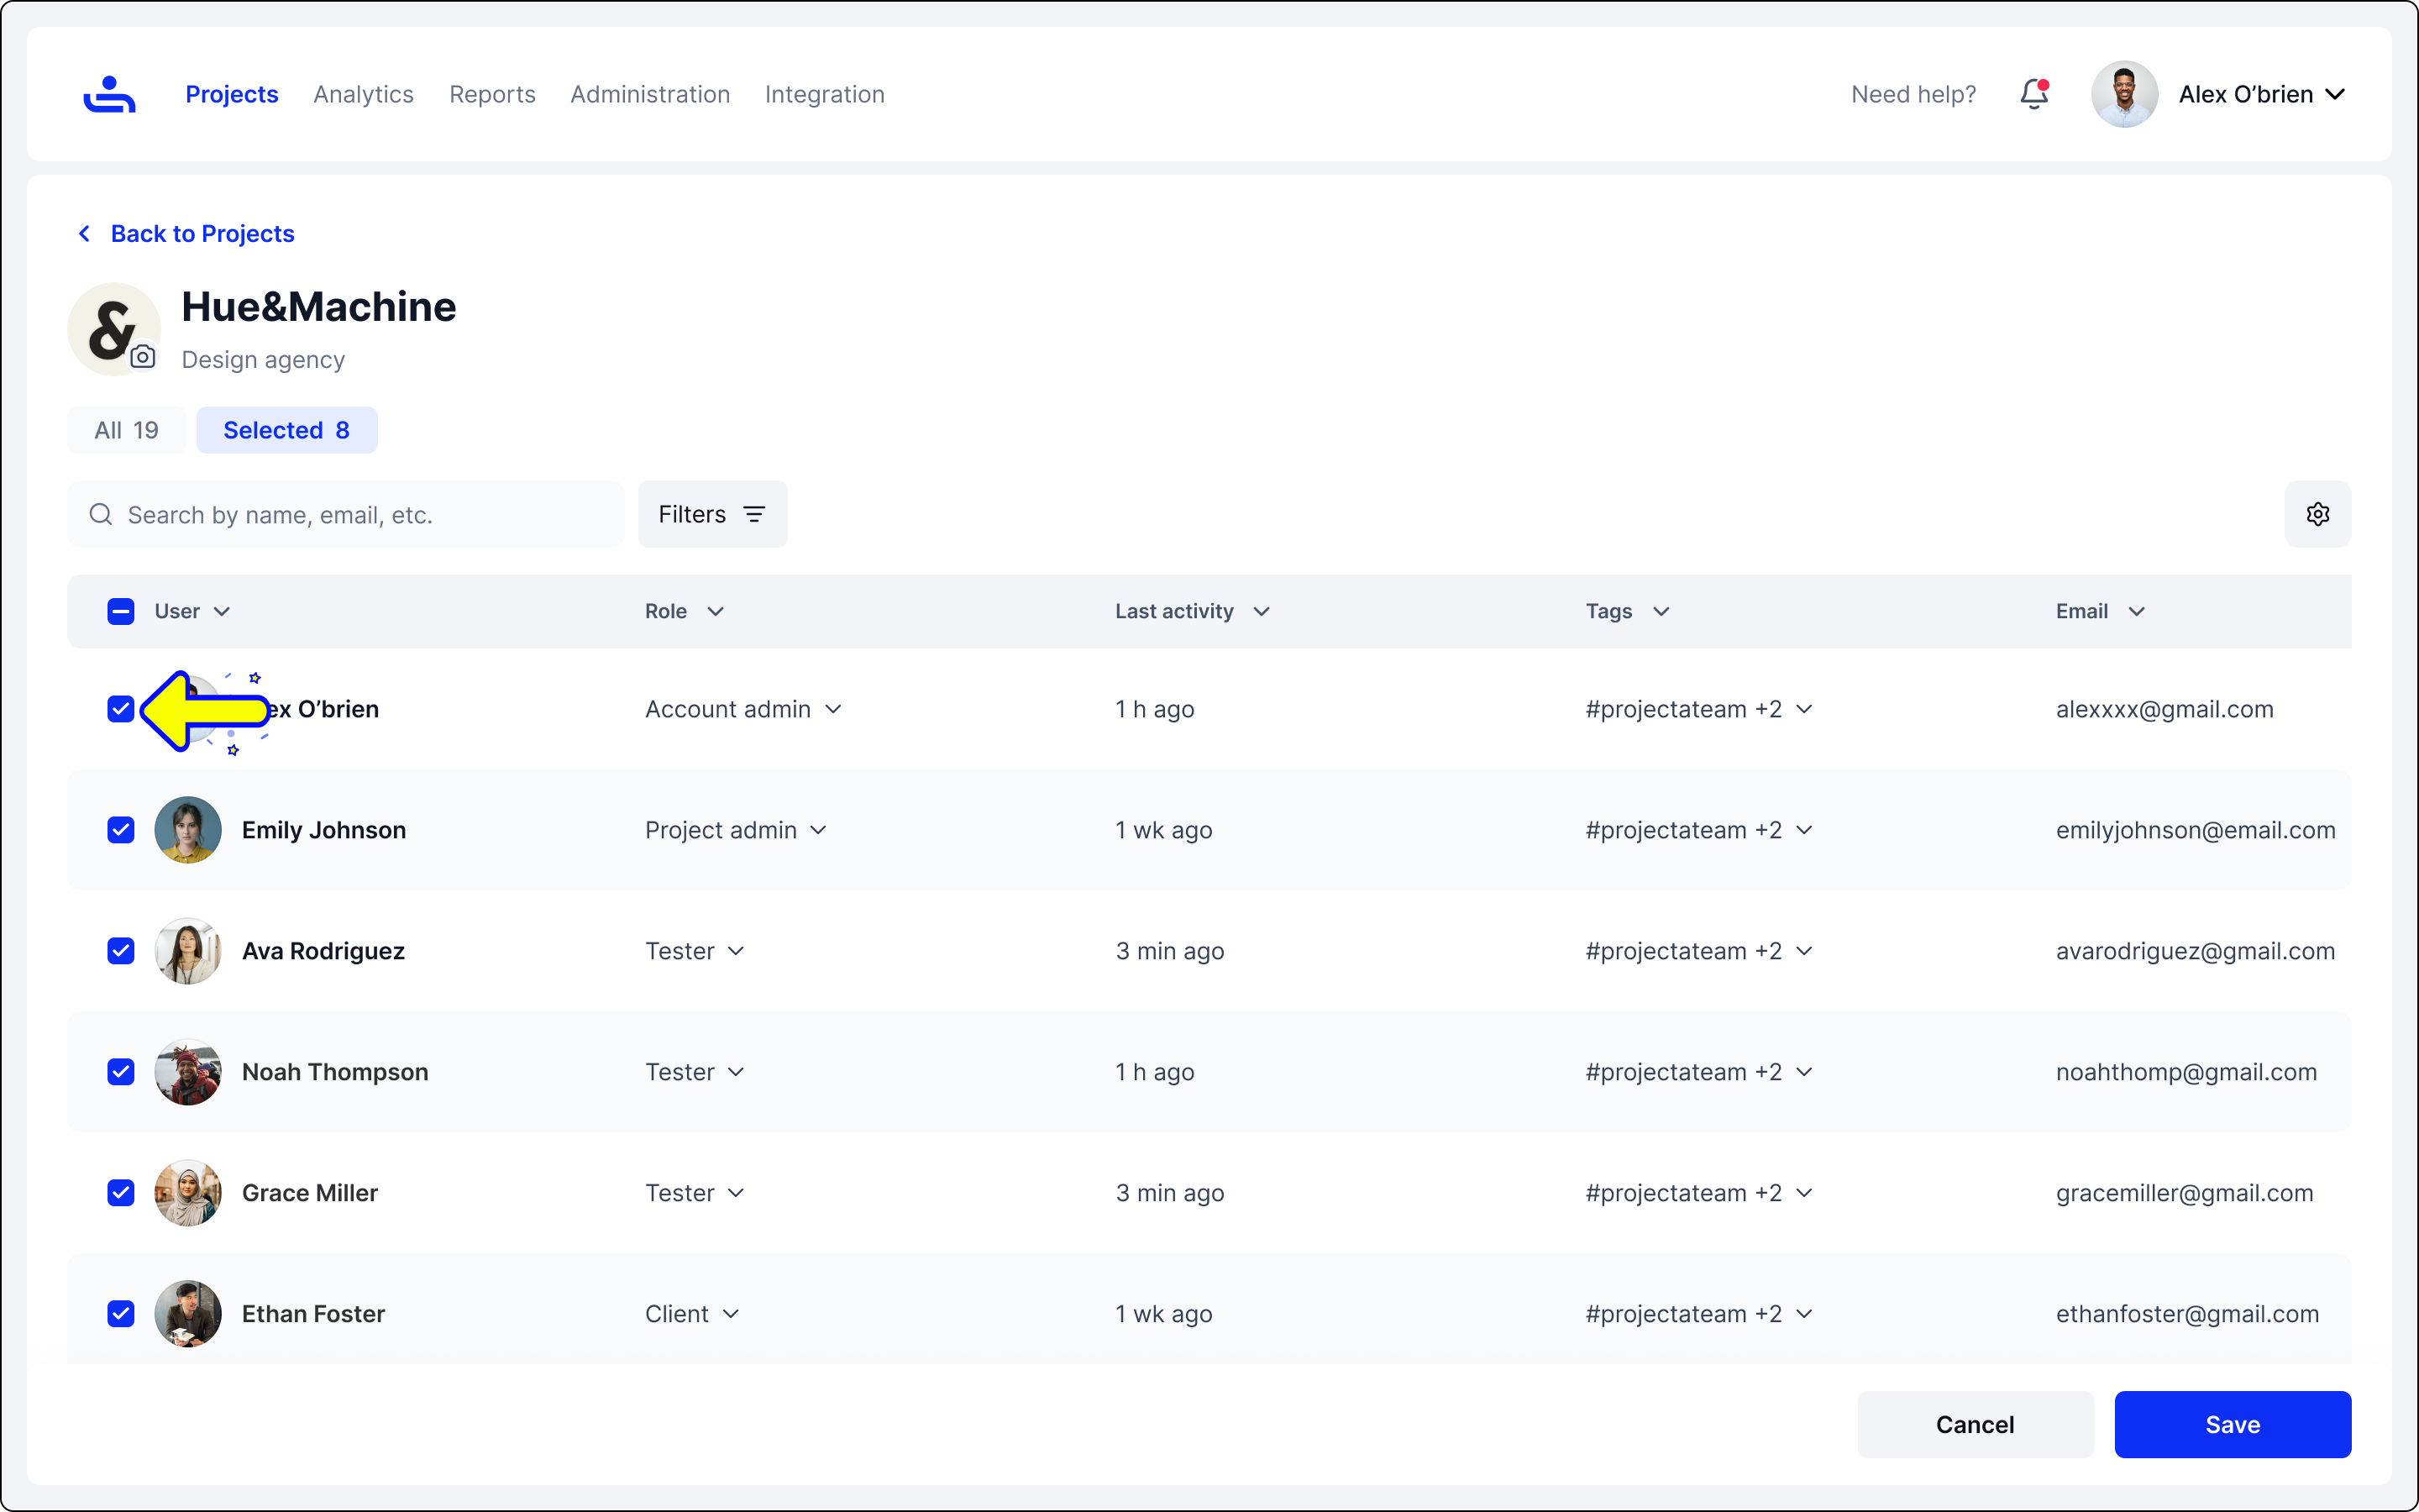Click the back arrow chevron icon
2419x1512 pixels.
(85, 233)
